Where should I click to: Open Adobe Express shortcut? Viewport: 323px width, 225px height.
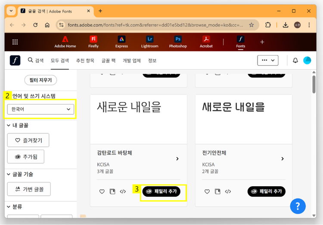pyautogui.click(x=121, y=42)
